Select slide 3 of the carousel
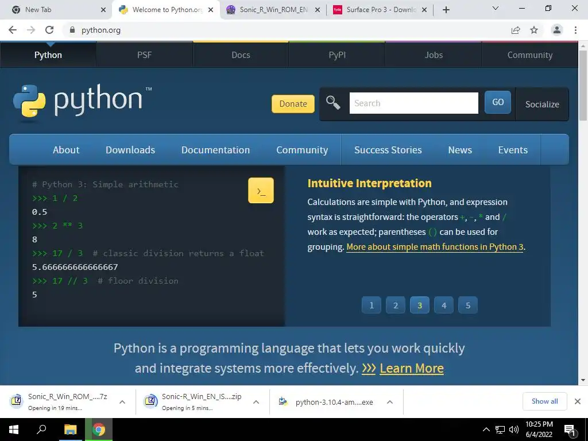Screen dimensions: 588x441 tap(420, 305)
